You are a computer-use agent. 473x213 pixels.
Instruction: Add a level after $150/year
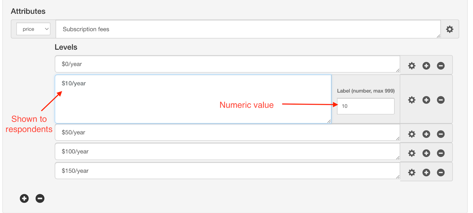tap(426, 172)
